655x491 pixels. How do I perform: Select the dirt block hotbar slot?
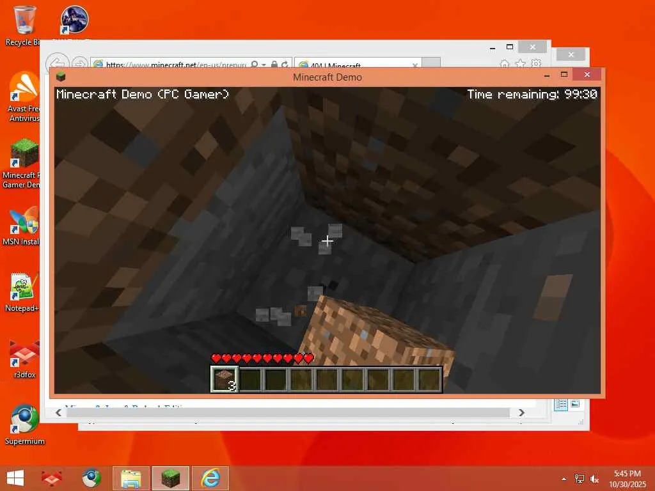pos(225,379)
